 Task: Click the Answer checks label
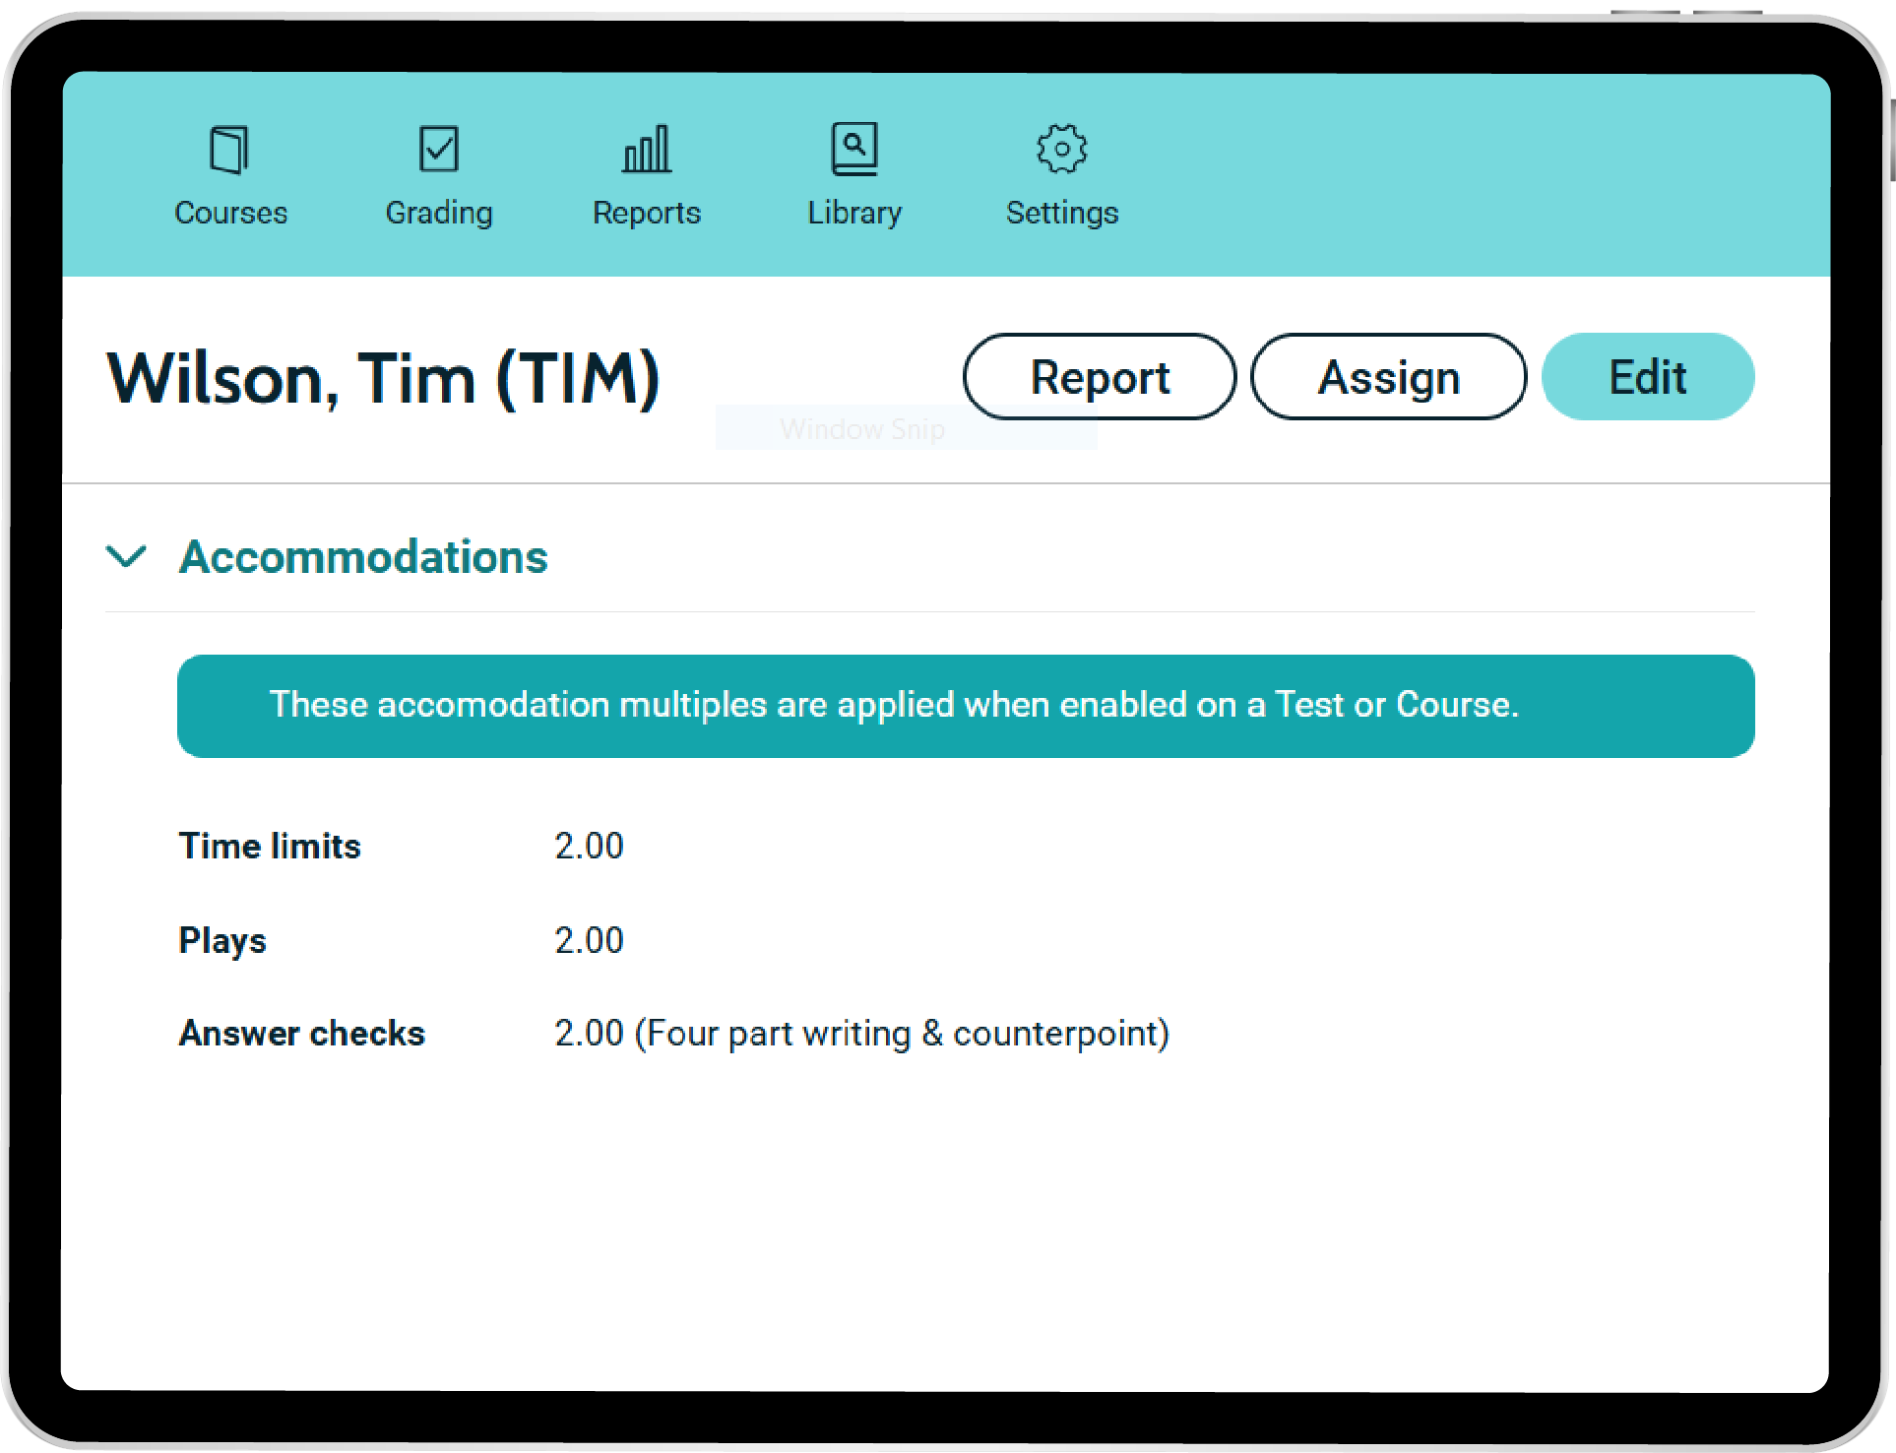tap(301, 1033)
